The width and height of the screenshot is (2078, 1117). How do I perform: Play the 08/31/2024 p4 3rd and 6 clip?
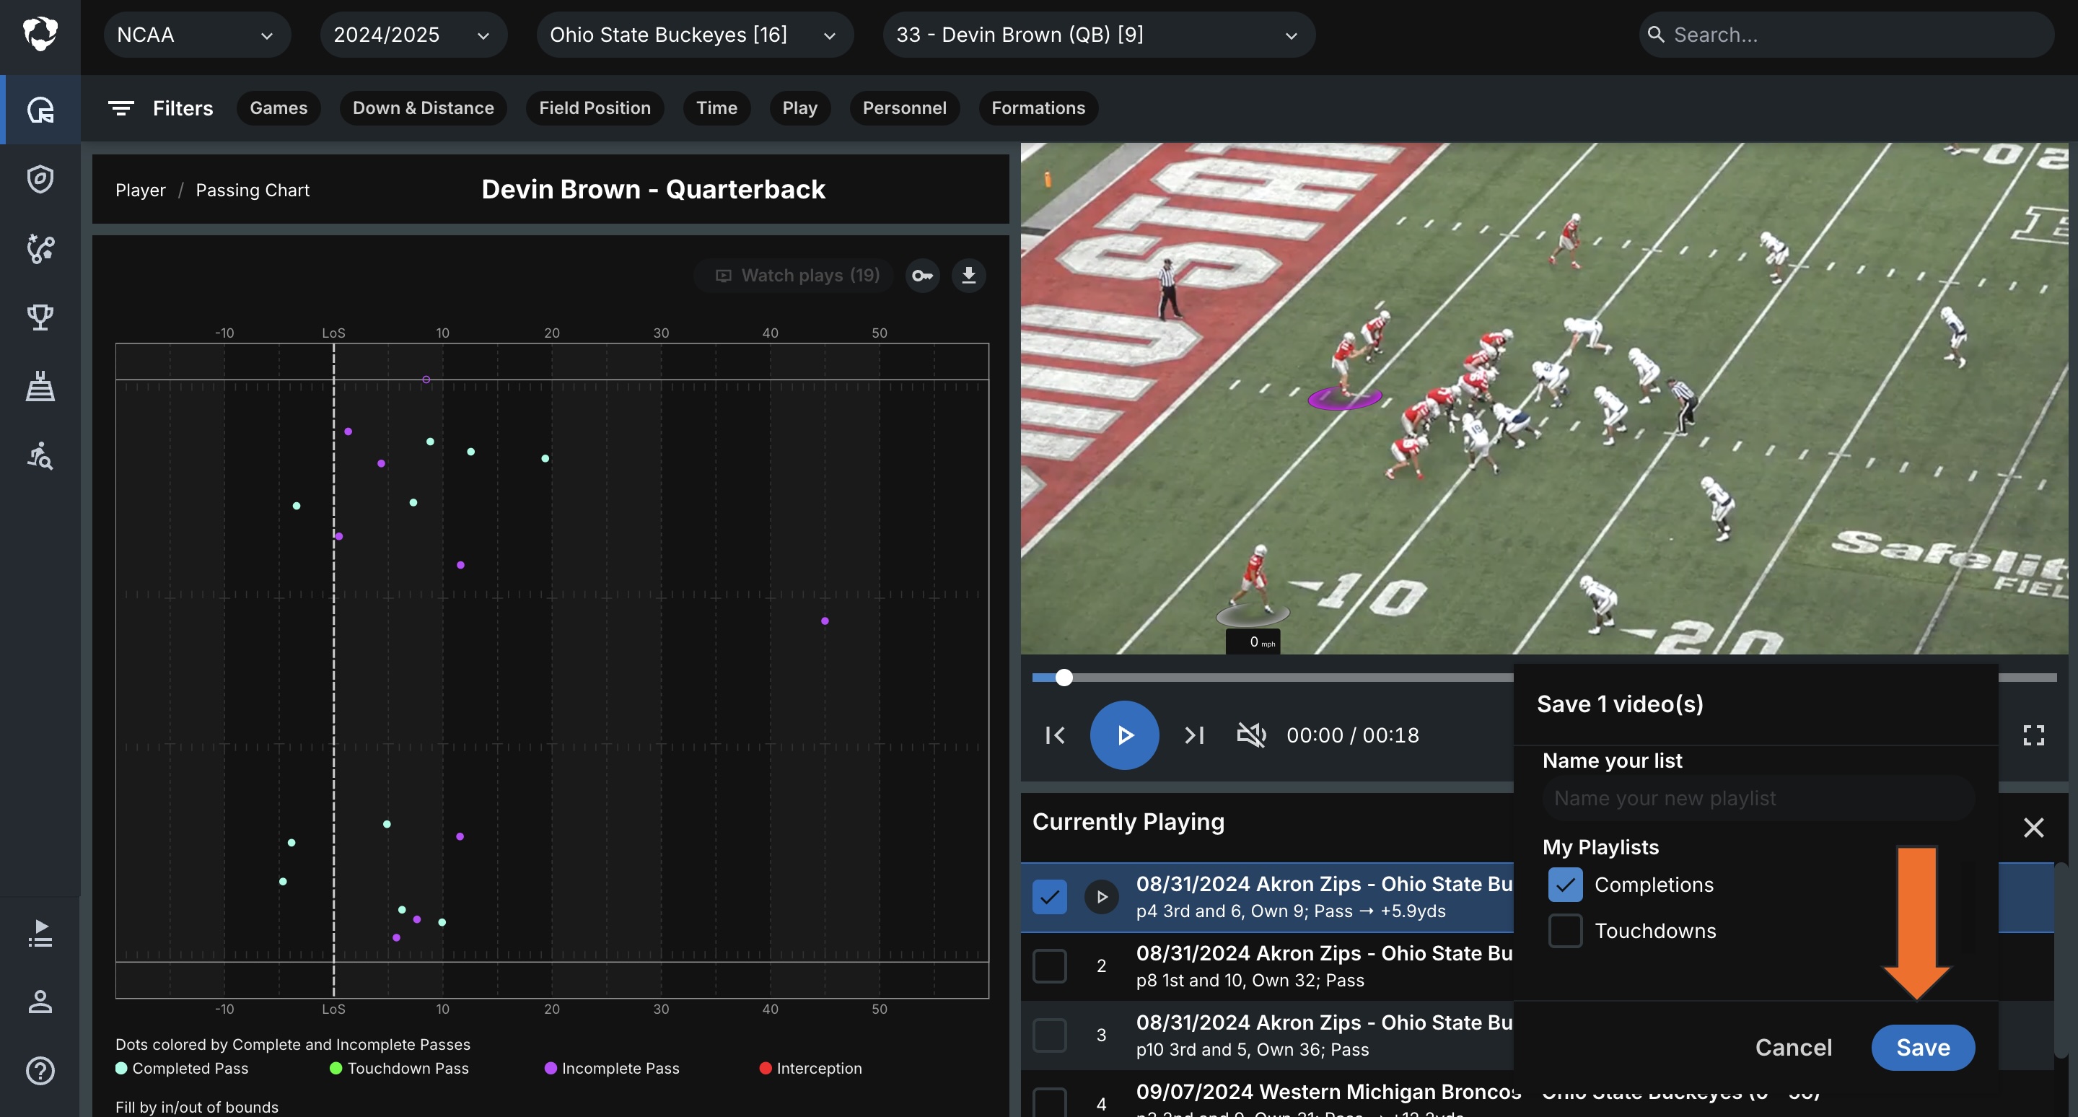(x=1101, y=897)
